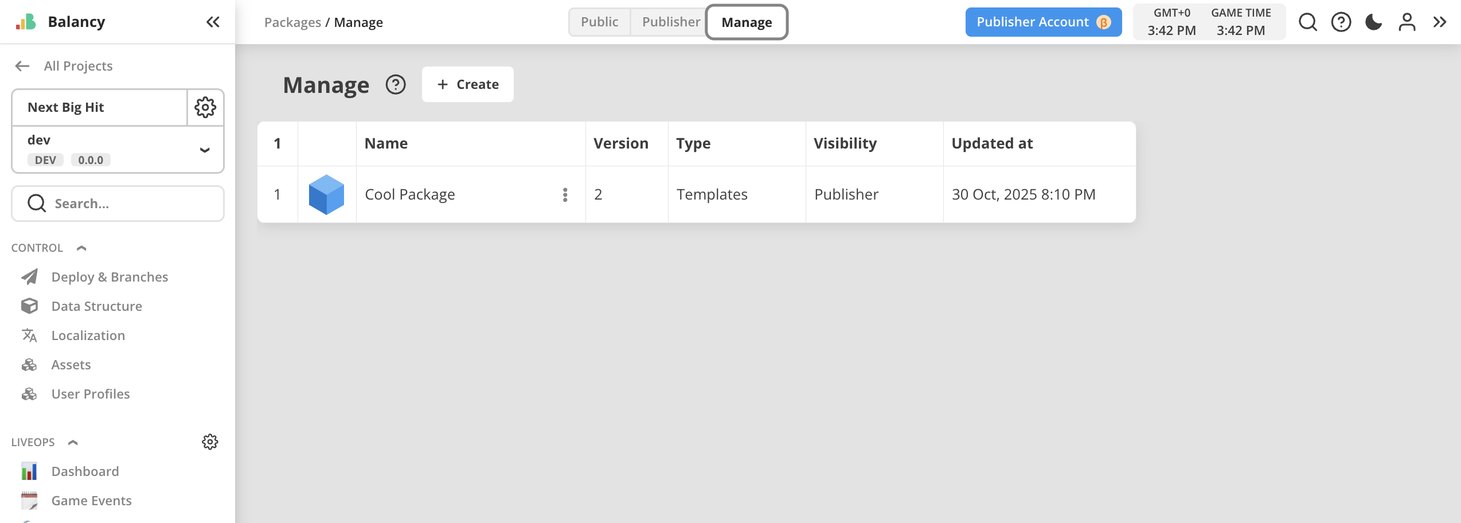This screenshot has height=523, width=1461.
Task: Switch to the Public tab
Action: tap(599, 22)
